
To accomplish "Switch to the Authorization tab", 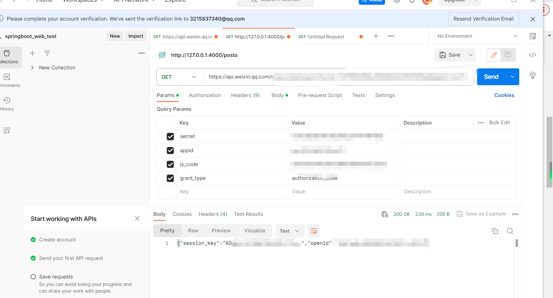I will [x=205, y=95].
